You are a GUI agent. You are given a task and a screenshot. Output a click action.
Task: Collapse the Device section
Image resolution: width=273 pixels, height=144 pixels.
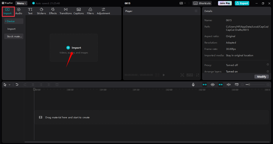[x=14, y=21]
